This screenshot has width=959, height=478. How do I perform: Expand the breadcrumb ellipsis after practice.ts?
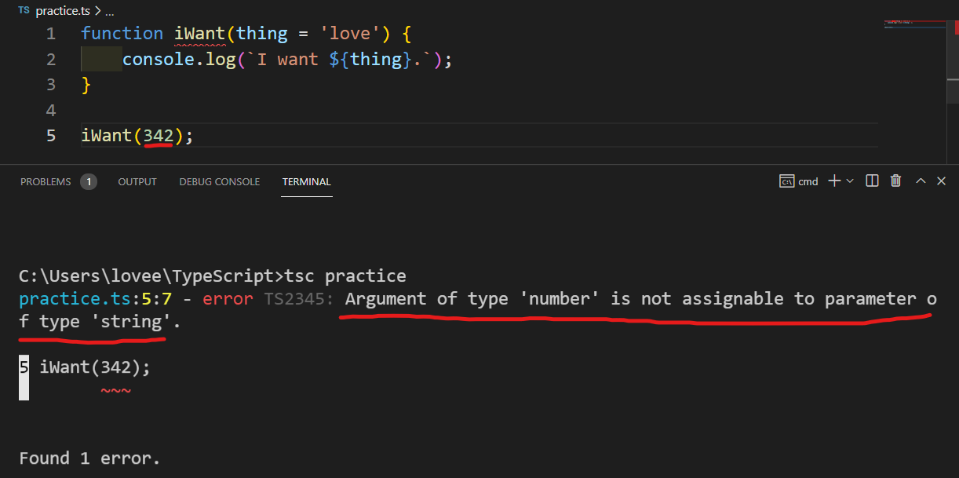(108, 11)
